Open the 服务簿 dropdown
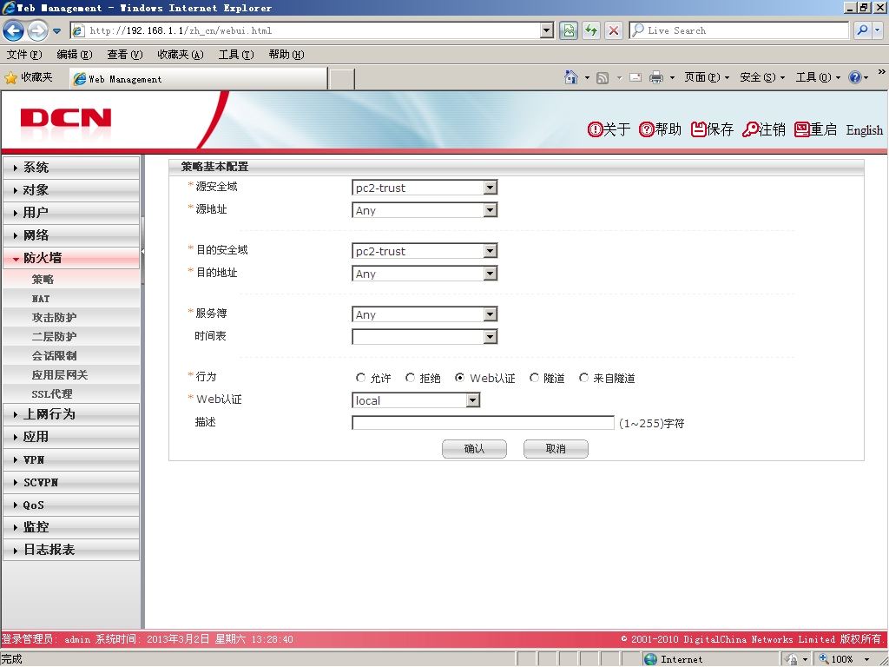889x667 pixels. [x=425, y=314]
